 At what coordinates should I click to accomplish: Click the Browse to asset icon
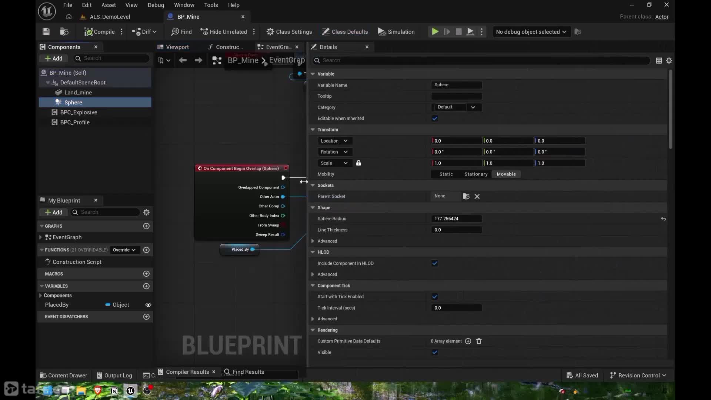click(64, 32)
